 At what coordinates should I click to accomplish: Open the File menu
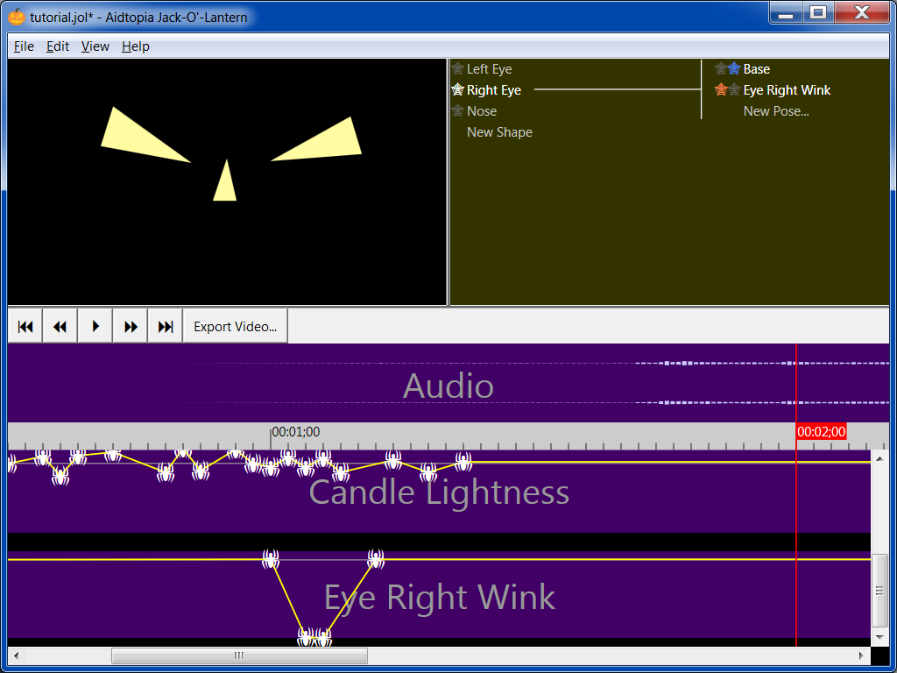(24, 46)
